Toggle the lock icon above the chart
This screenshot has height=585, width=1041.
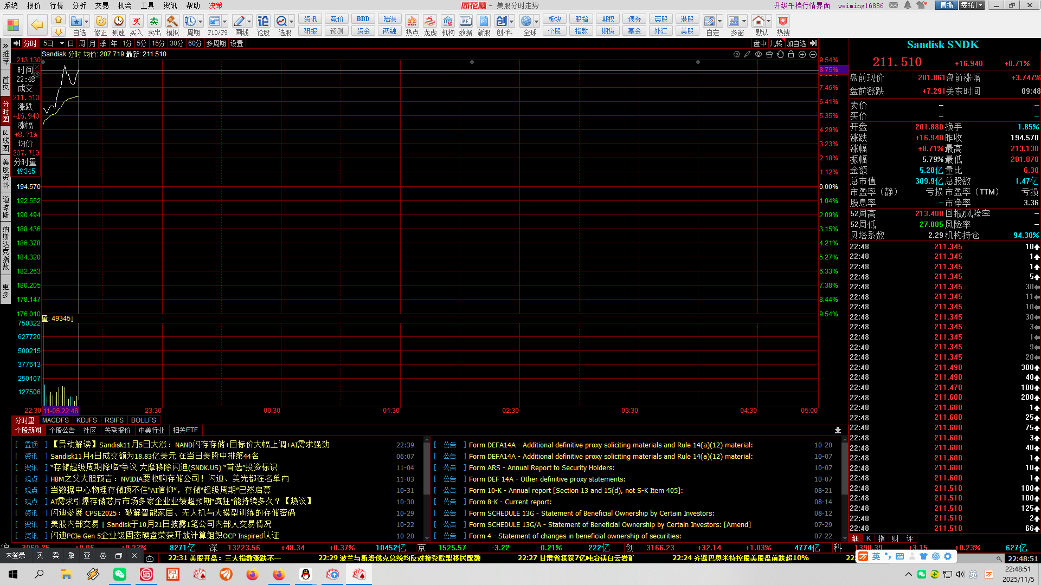[791, 55]
